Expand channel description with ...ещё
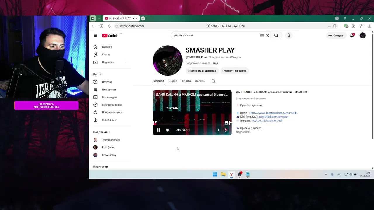 214,63
